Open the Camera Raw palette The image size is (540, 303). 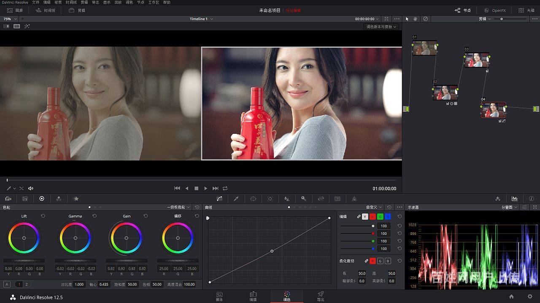point(8,199)
